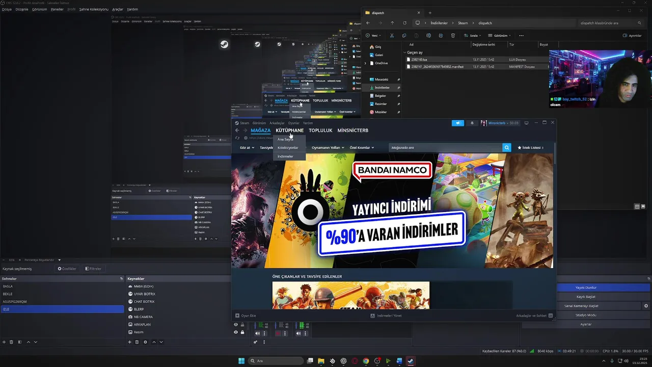652x367 pixels.
Task: Toggle visibility eye of ARKAPLAN source
Action: click(x=235, y=325)
